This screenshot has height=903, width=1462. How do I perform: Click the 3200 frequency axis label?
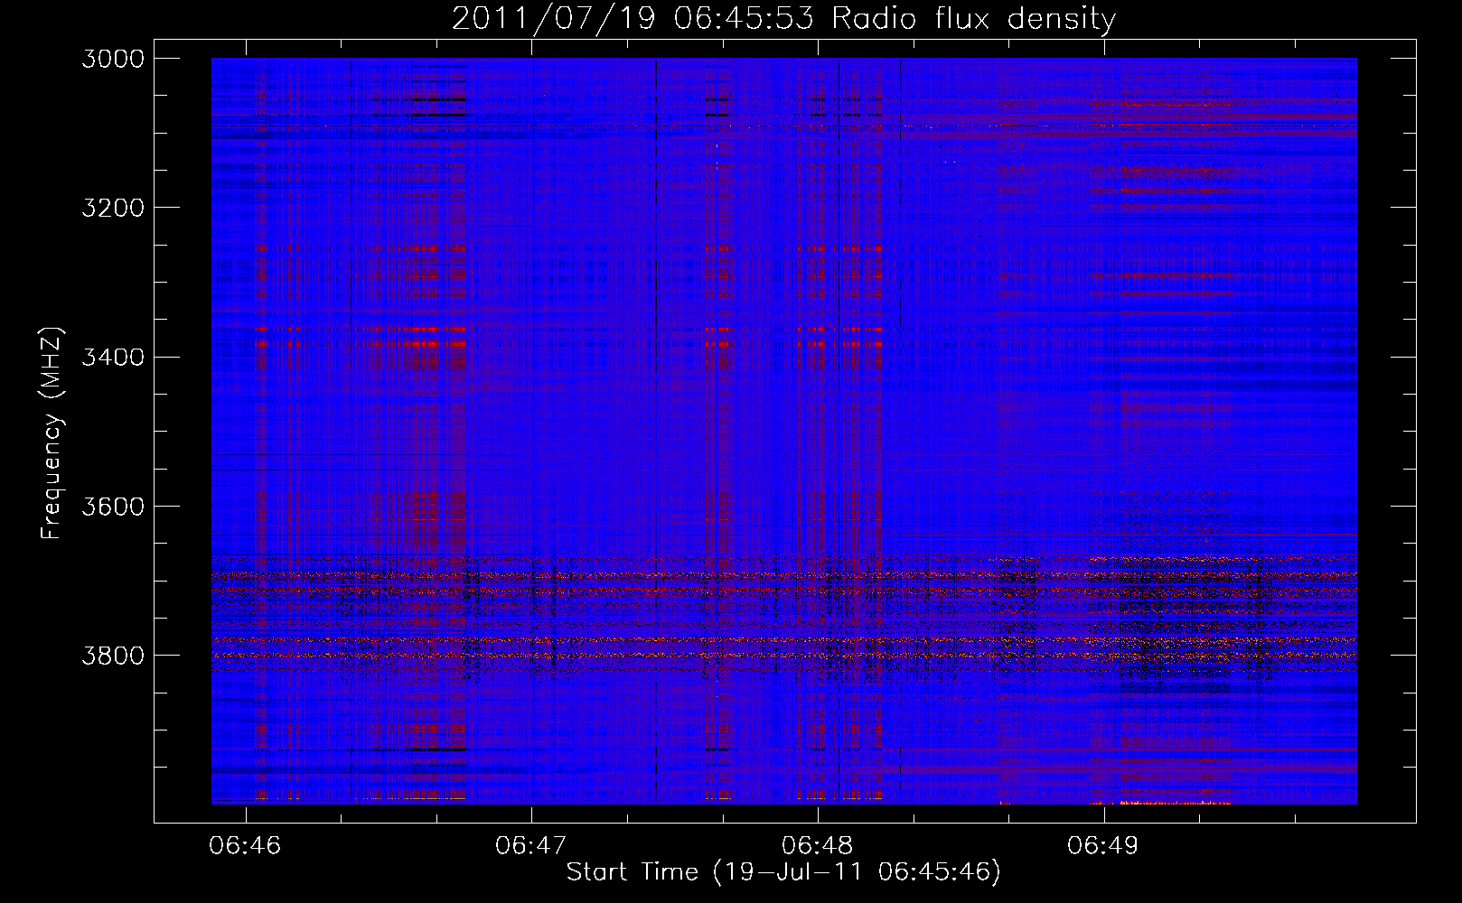113,208
